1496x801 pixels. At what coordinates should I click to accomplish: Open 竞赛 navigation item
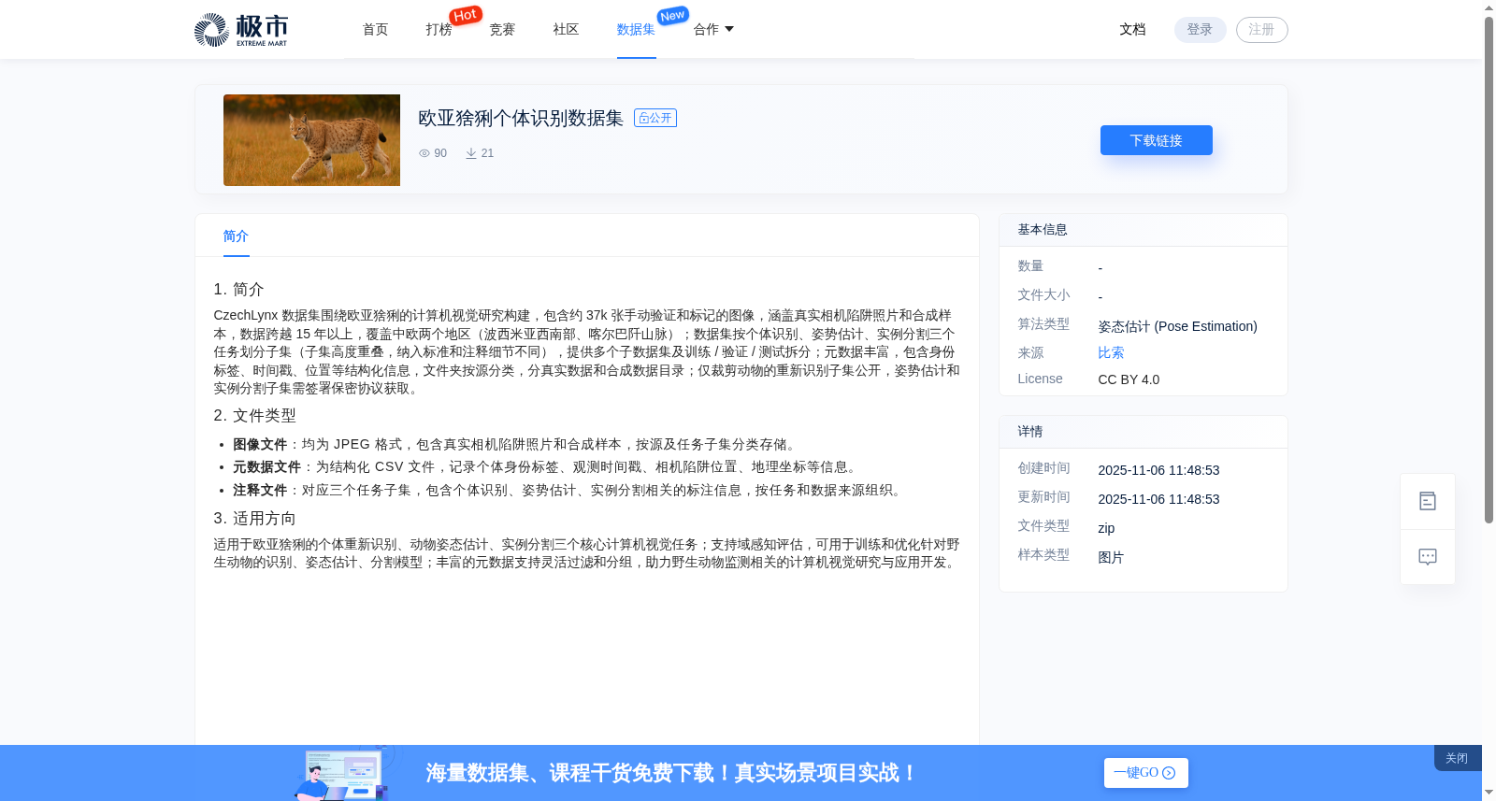pyautogui.click(x=502, y=30)
